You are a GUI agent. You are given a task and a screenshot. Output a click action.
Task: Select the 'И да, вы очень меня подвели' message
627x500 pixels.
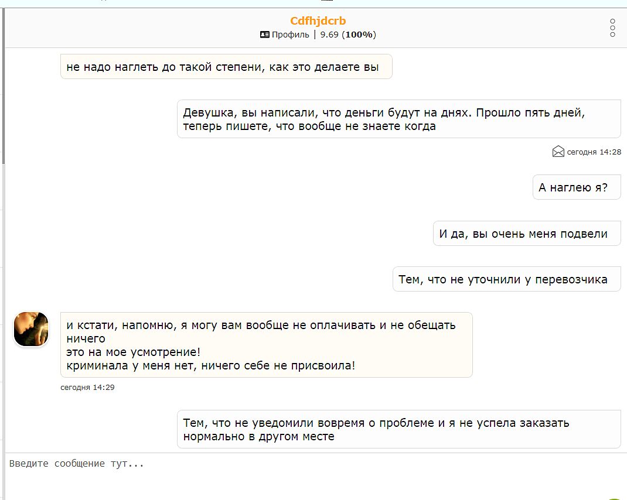tap(526, 234)
